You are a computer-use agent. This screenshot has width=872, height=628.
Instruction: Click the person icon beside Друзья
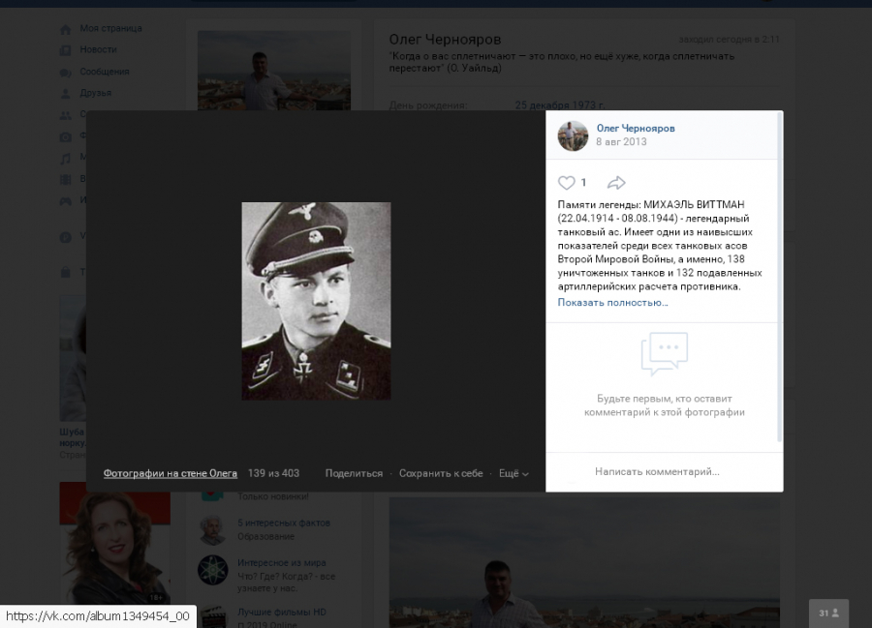point(65,93)
